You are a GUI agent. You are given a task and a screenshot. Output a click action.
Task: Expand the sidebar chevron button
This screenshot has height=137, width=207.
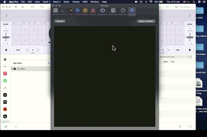click(5, 67)
